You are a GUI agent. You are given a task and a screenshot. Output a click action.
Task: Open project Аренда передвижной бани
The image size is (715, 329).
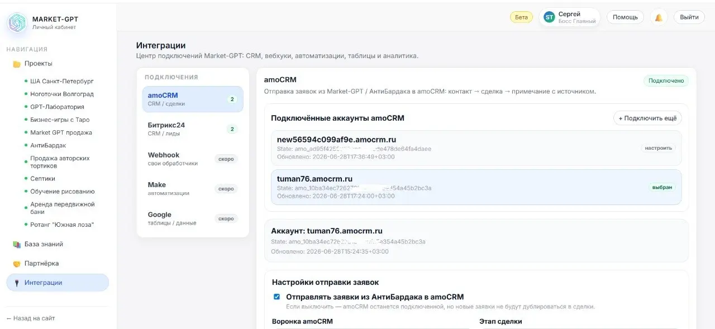pos(63,208)
